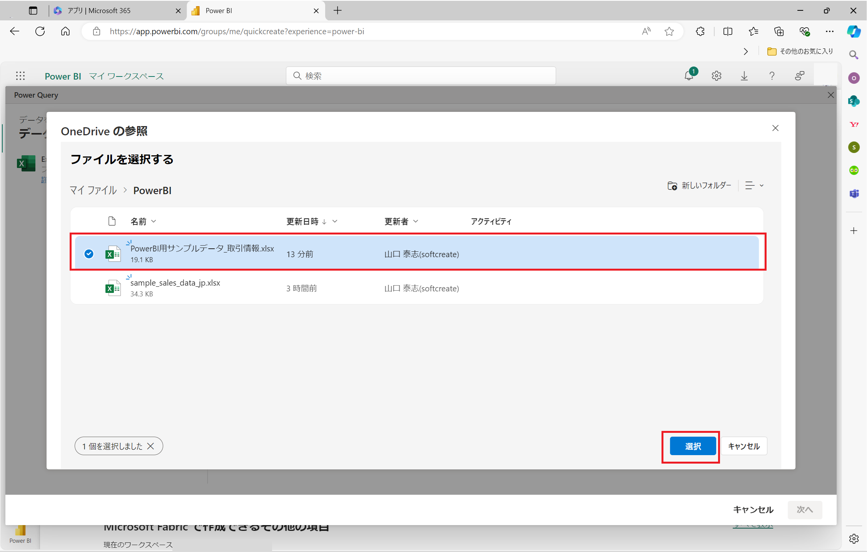Open the view options list dropdown
This screenshot has width=867, height=552.
pyautogui.click(x=754, y=186)
